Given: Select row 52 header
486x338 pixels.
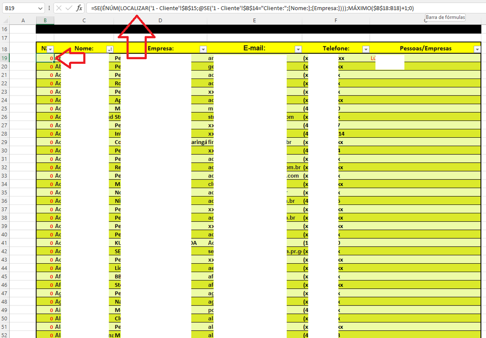Looking at the screenshot, I should [5, 335].
